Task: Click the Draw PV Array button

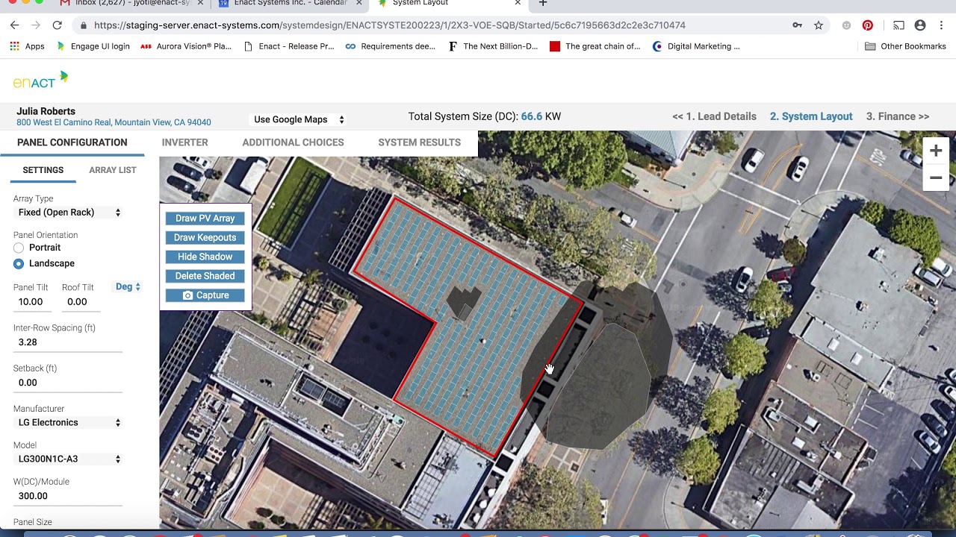Action: pos(205,219)
